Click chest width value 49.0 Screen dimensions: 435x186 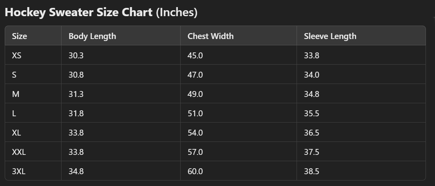(x=195, y=94)
